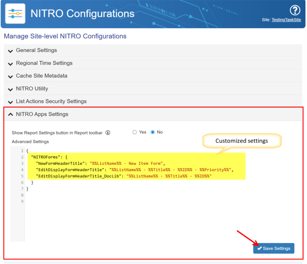The width and height of the screenshot is (307, 264).
Task: Click info icon beside Report toolbar label
Action: tap(108, 133)
